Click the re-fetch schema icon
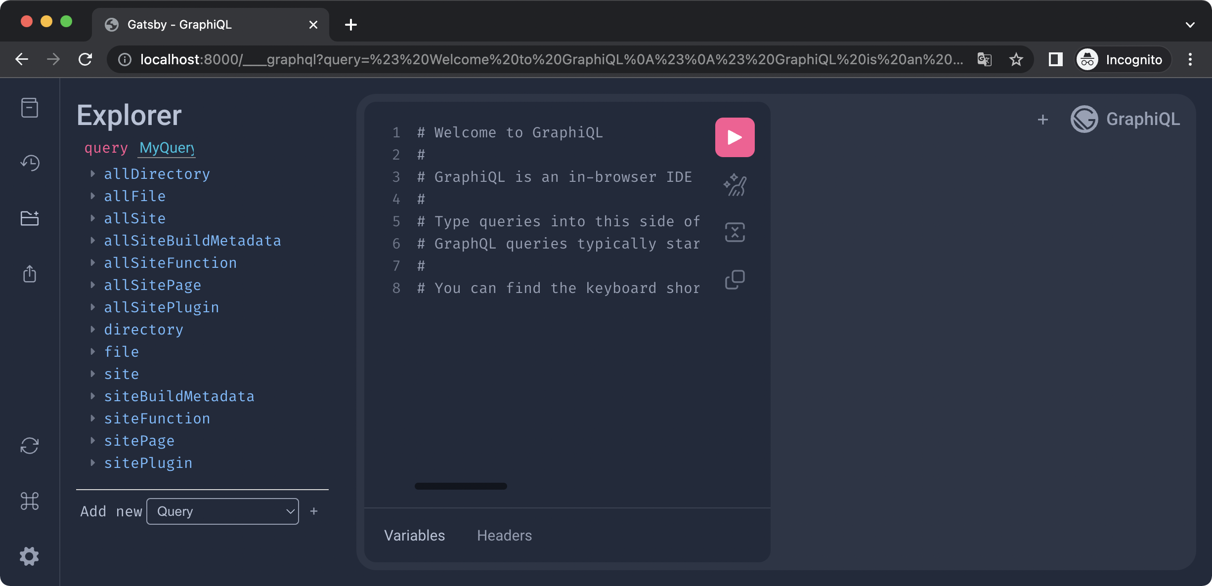Image resolution: width=1212 pixels, height=586 pixels. click(x=30, y=446)
